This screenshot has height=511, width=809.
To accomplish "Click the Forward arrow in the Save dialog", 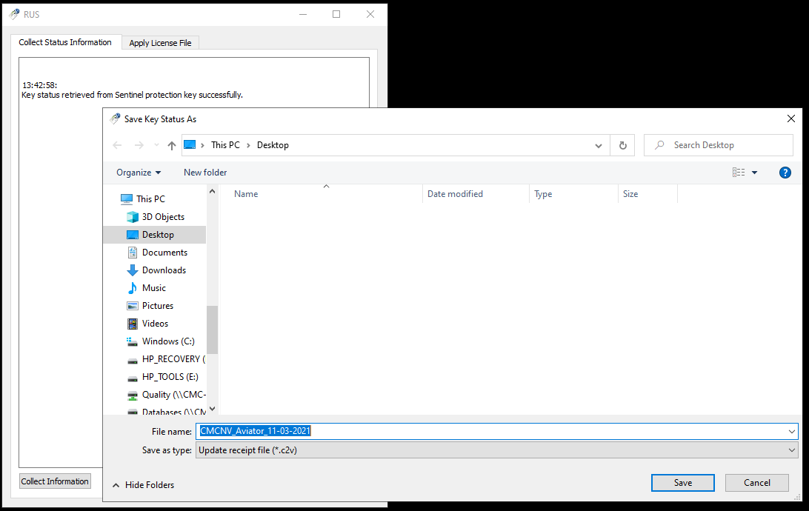I will (139, 145).
